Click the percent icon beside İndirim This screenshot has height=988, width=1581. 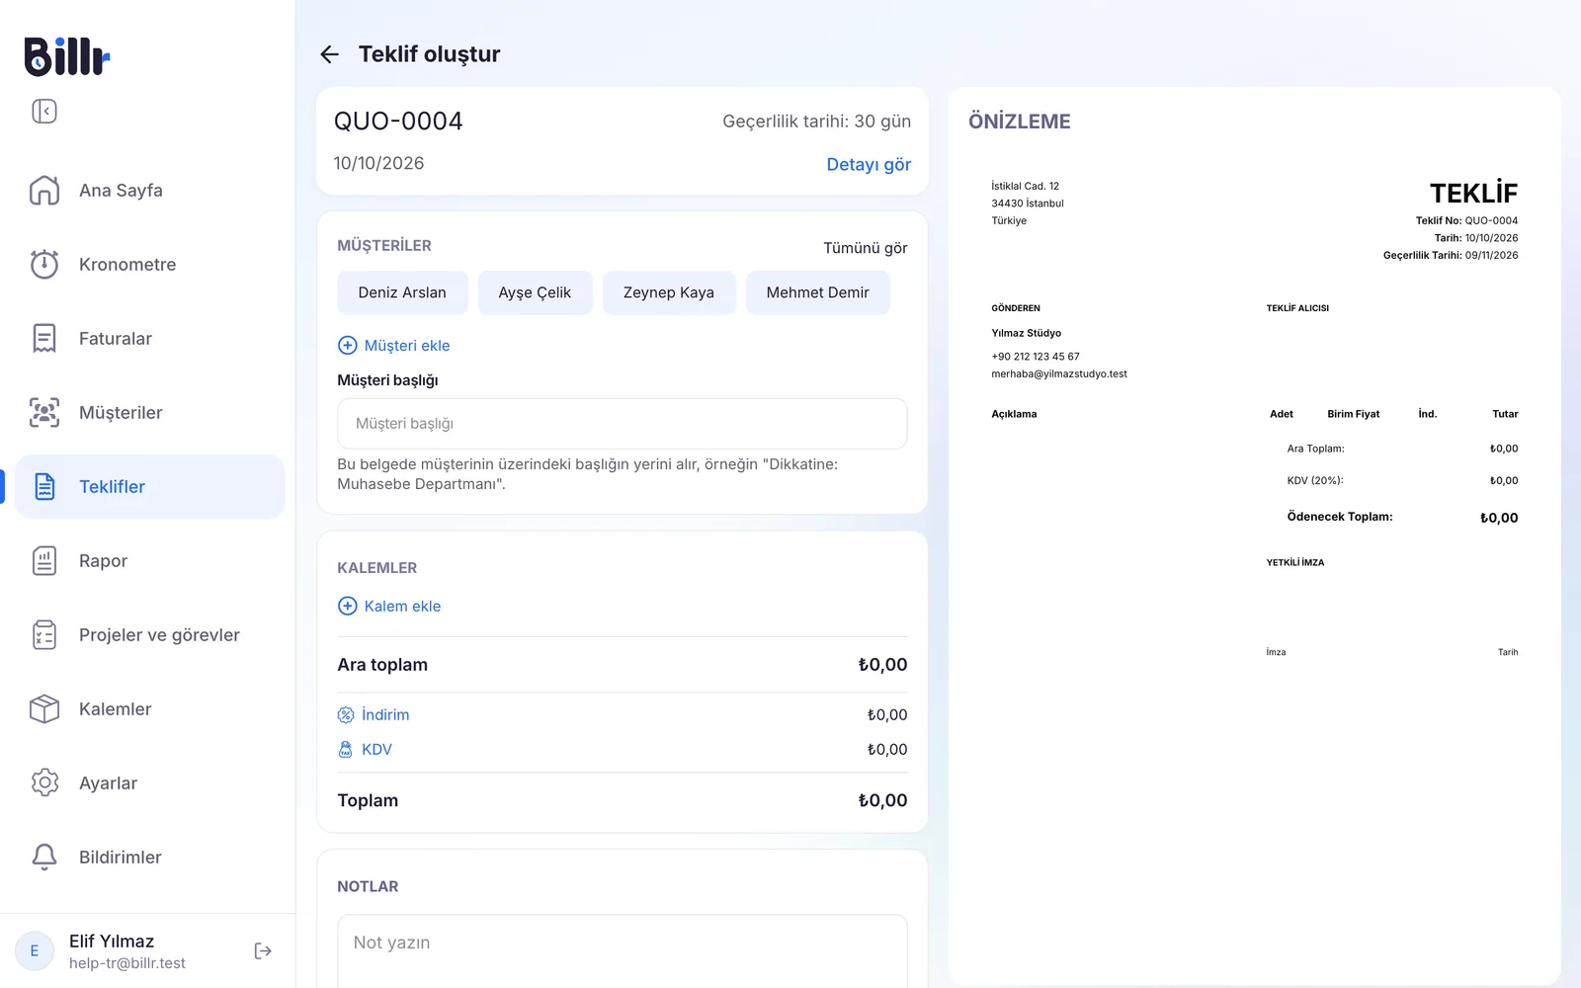(x=346, y=714)
